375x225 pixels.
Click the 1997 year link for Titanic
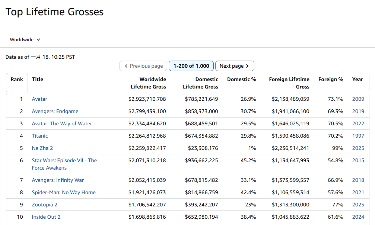pyautogui.click(x=358, y=136)
